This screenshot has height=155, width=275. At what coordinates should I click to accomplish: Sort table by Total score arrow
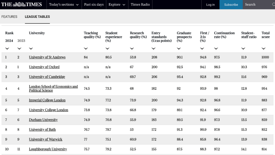[264, 49]
